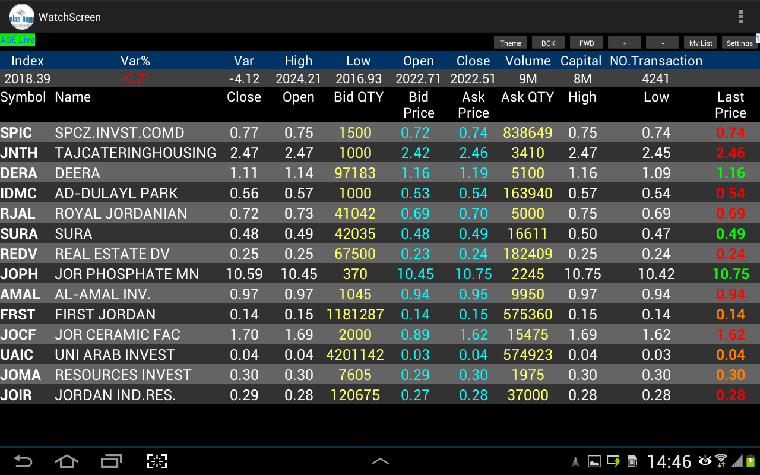Tap the QR scan icon in navigation bar
The height and width of the screenshot is (475, 760).
156,461
